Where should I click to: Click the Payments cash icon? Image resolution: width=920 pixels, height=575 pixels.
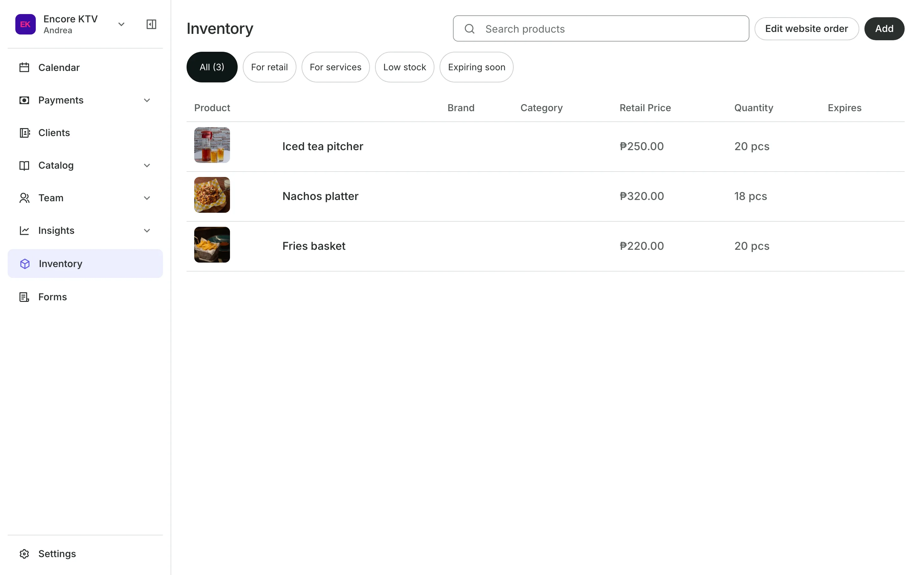[x=24, y=100]
